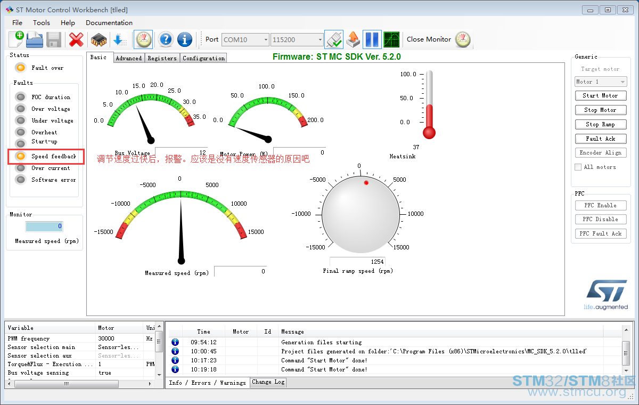639x405 pixels.
Task: Click the Speed feedback fault LED
Action: (20, 156)
